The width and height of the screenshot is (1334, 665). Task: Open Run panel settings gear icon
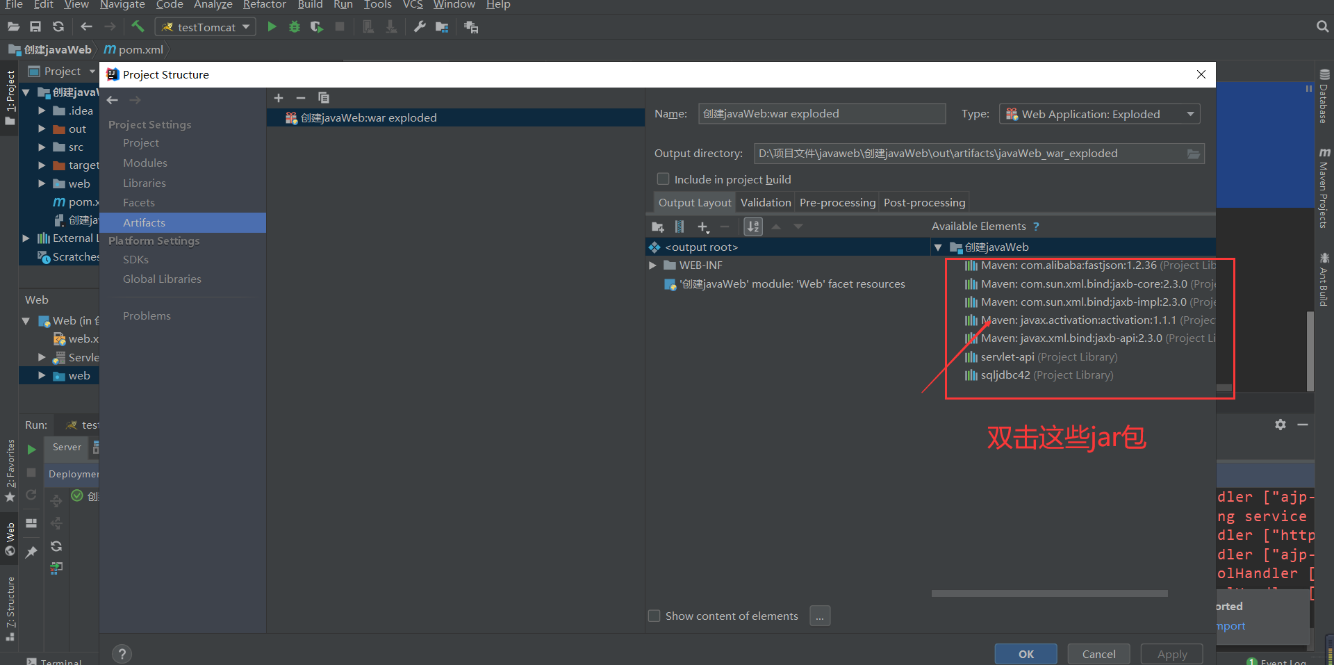point(1280,425)
